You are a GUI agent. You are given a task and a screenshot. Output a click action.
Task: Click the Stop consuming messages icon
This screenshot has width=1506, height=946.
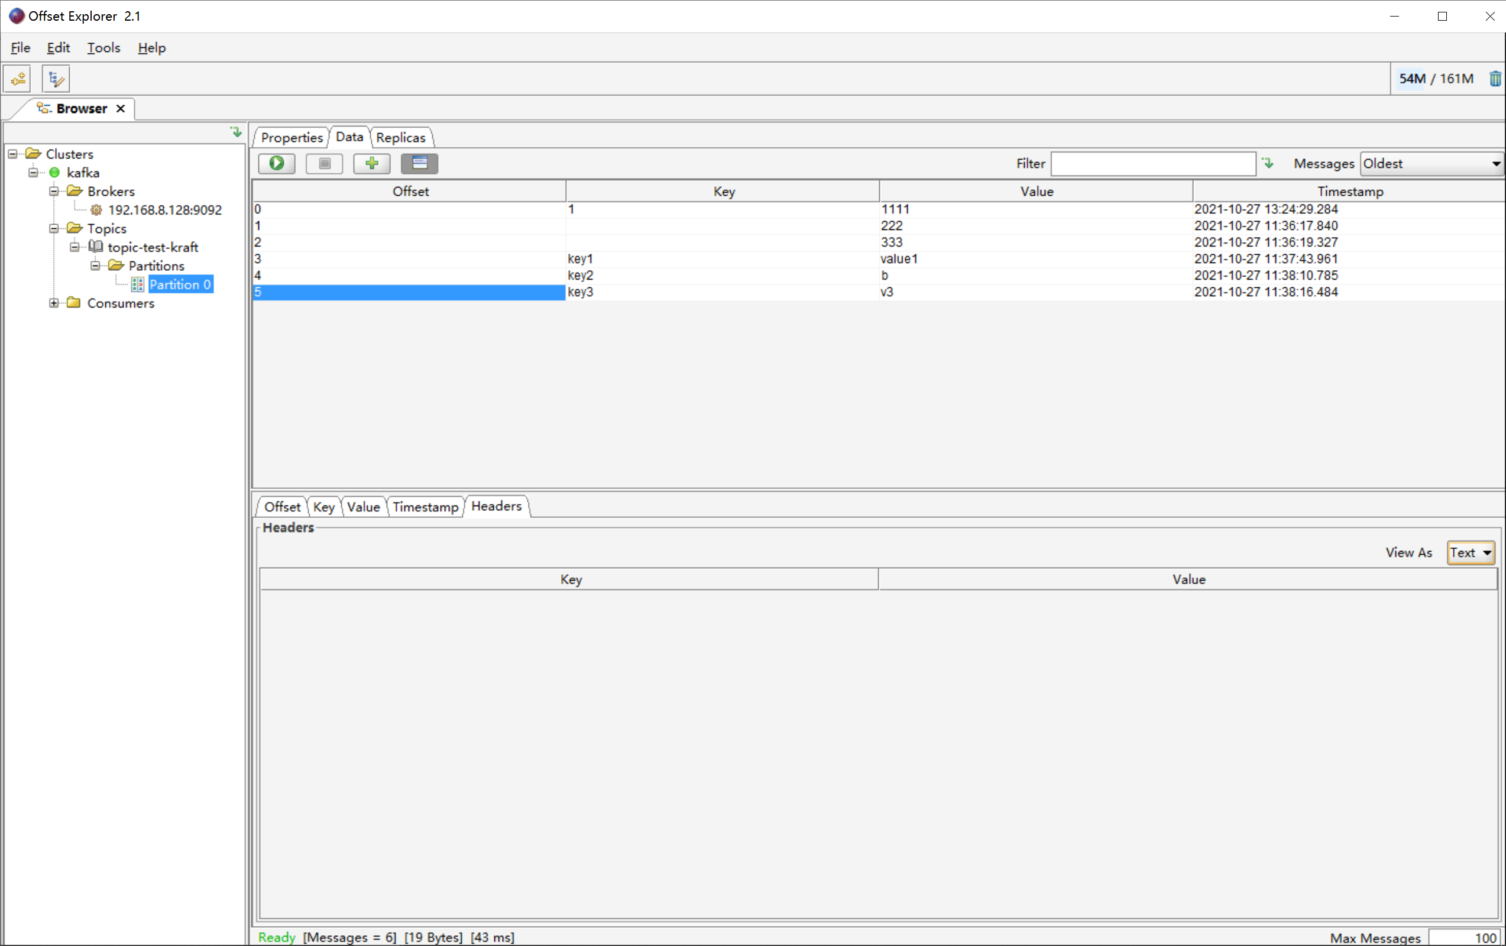pos(326,163)
